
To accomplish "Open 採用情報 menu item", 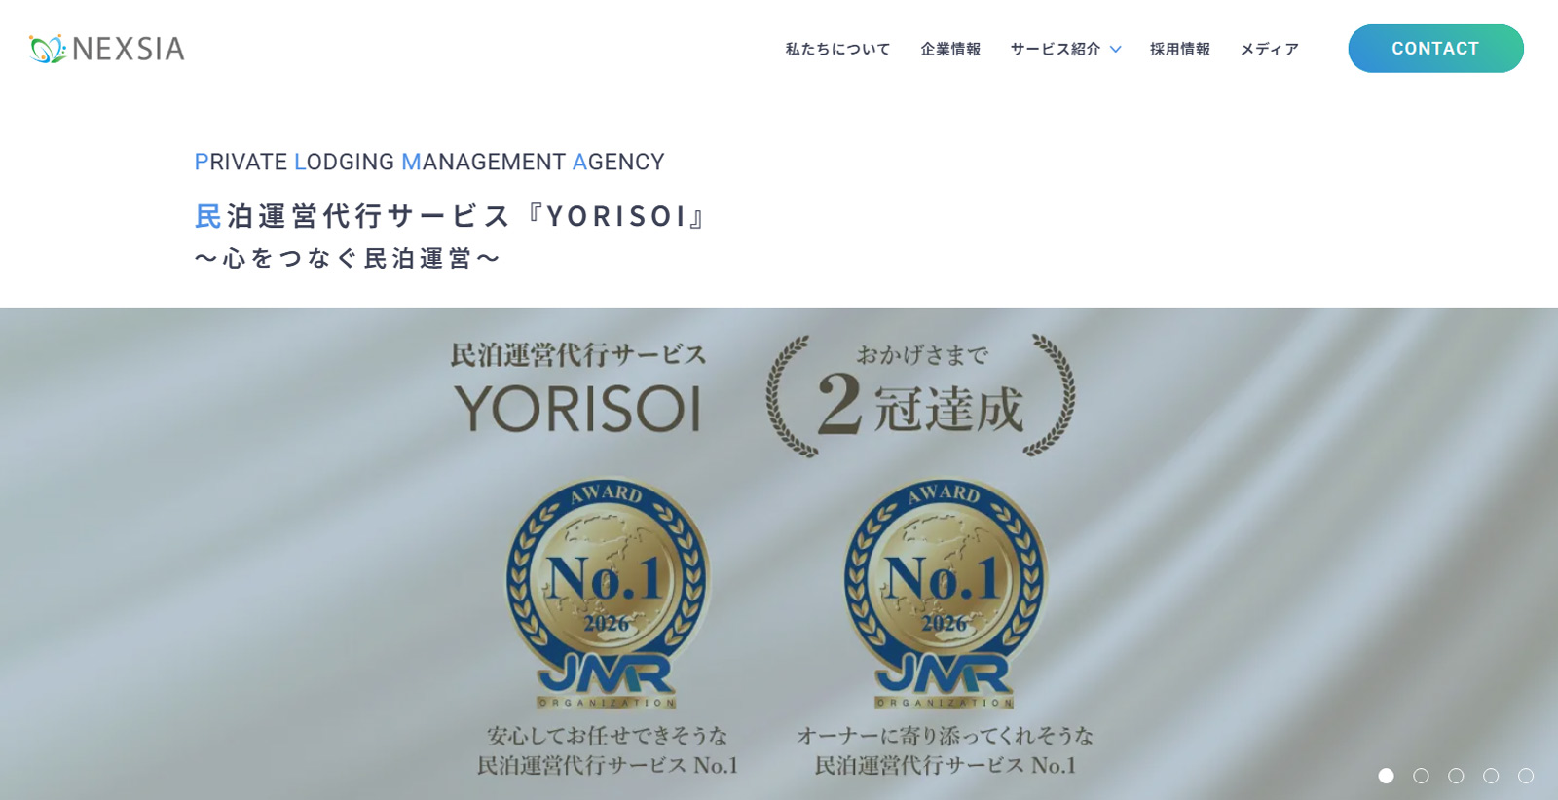I will tap(1180, 49).
